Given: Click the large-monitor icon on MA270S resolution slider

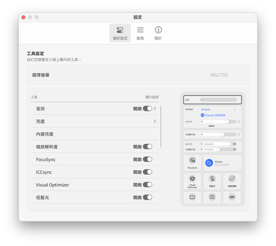Looking at the screenshot, I should click(x=235, y=144).
